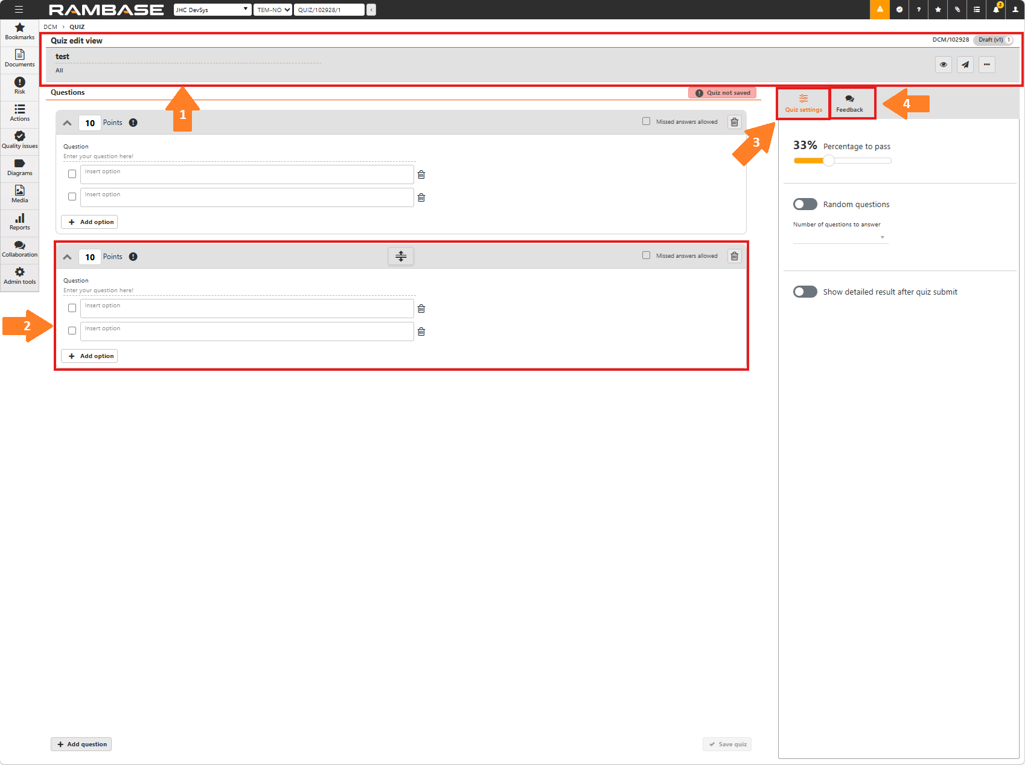Select the Quiz settings tab
Image resolution: width=1025 pixels, height=765 pixels.
pyautogui.click(x=803, y=103)
